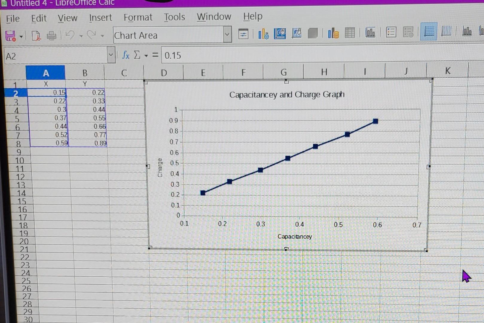Image resolution: width=484 pixels, height=323 pixels.
Task: Click the Format Selection dialog icon
Action: click(x=243, y=34)
